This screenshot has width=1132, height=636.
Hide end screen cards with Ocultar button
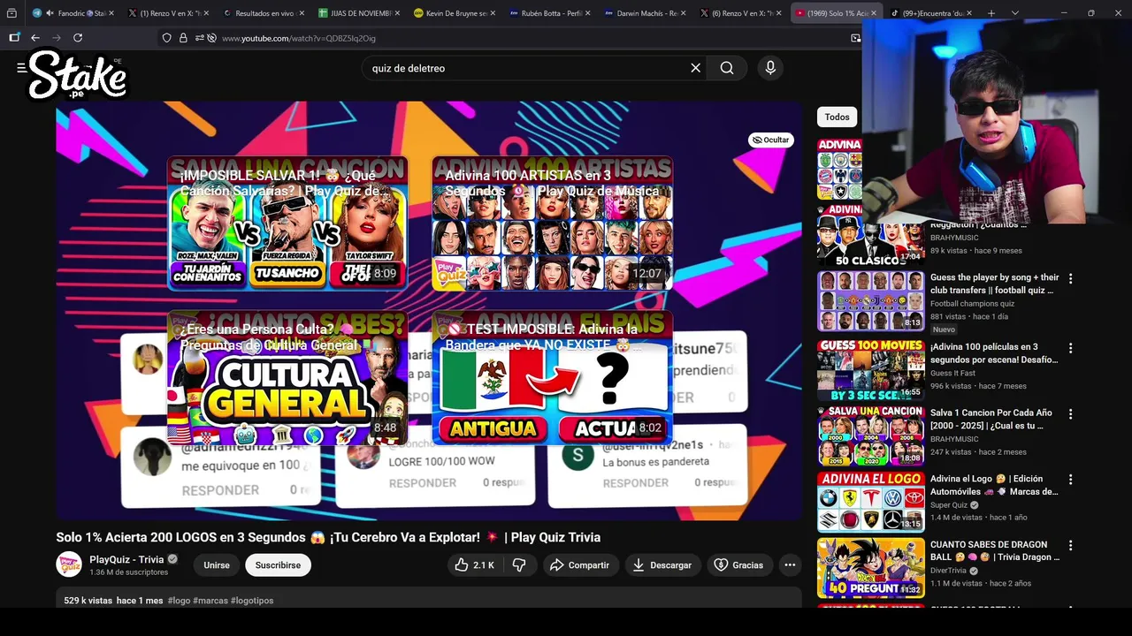pyautogui.click(x=770, y=140)
